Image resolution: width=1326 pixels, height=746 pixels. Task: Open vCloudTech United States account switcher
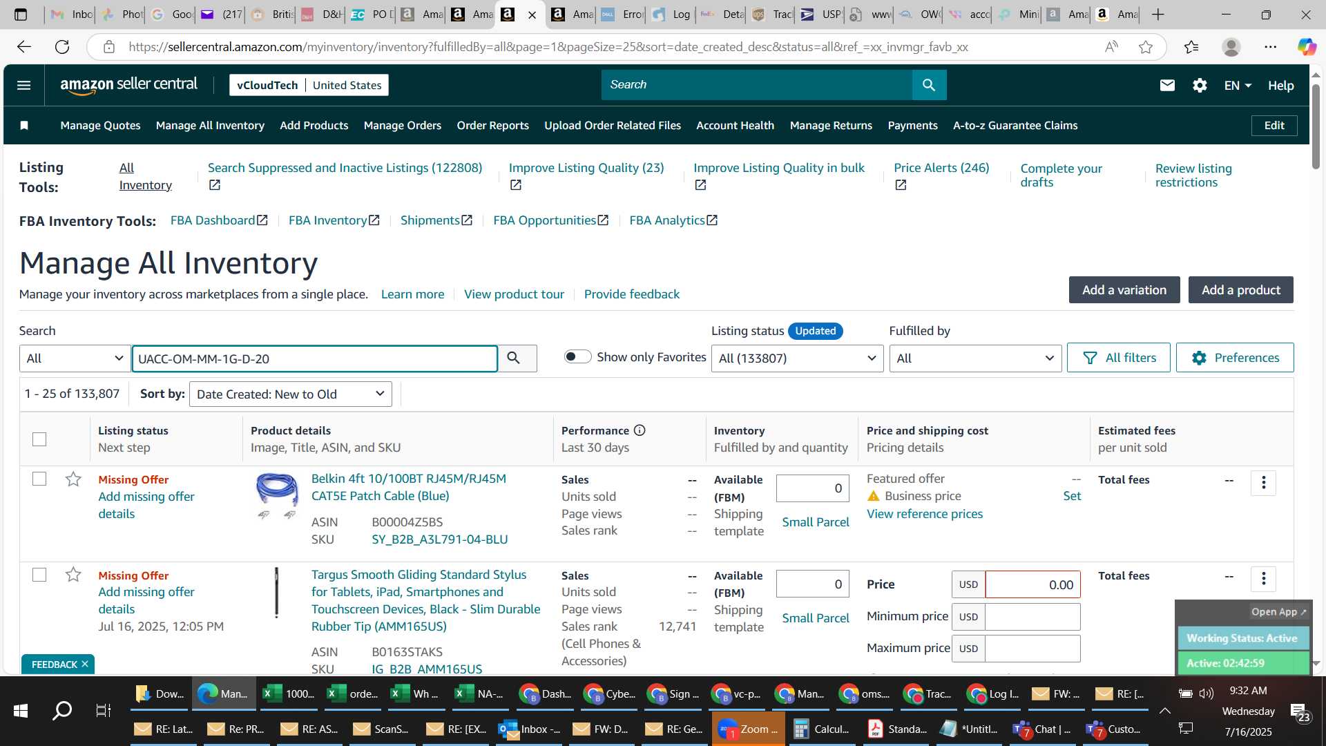(x=309, y=85)
